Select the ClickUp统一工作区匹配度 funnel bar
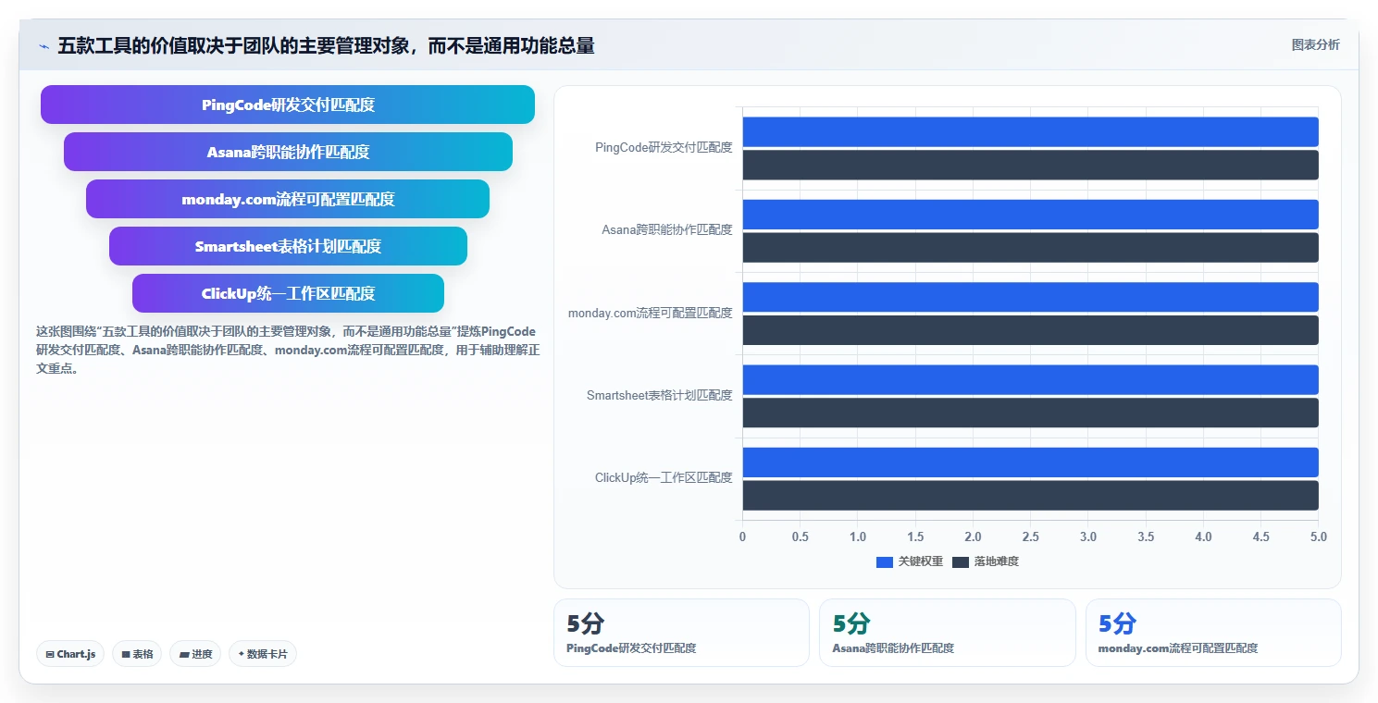 click(x=288, y=293)
